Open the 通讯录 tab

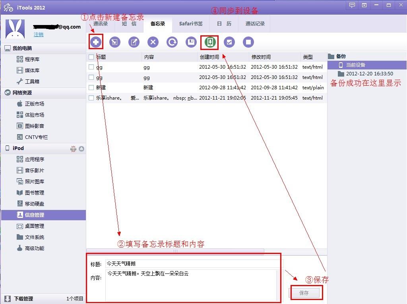point(101,24)
